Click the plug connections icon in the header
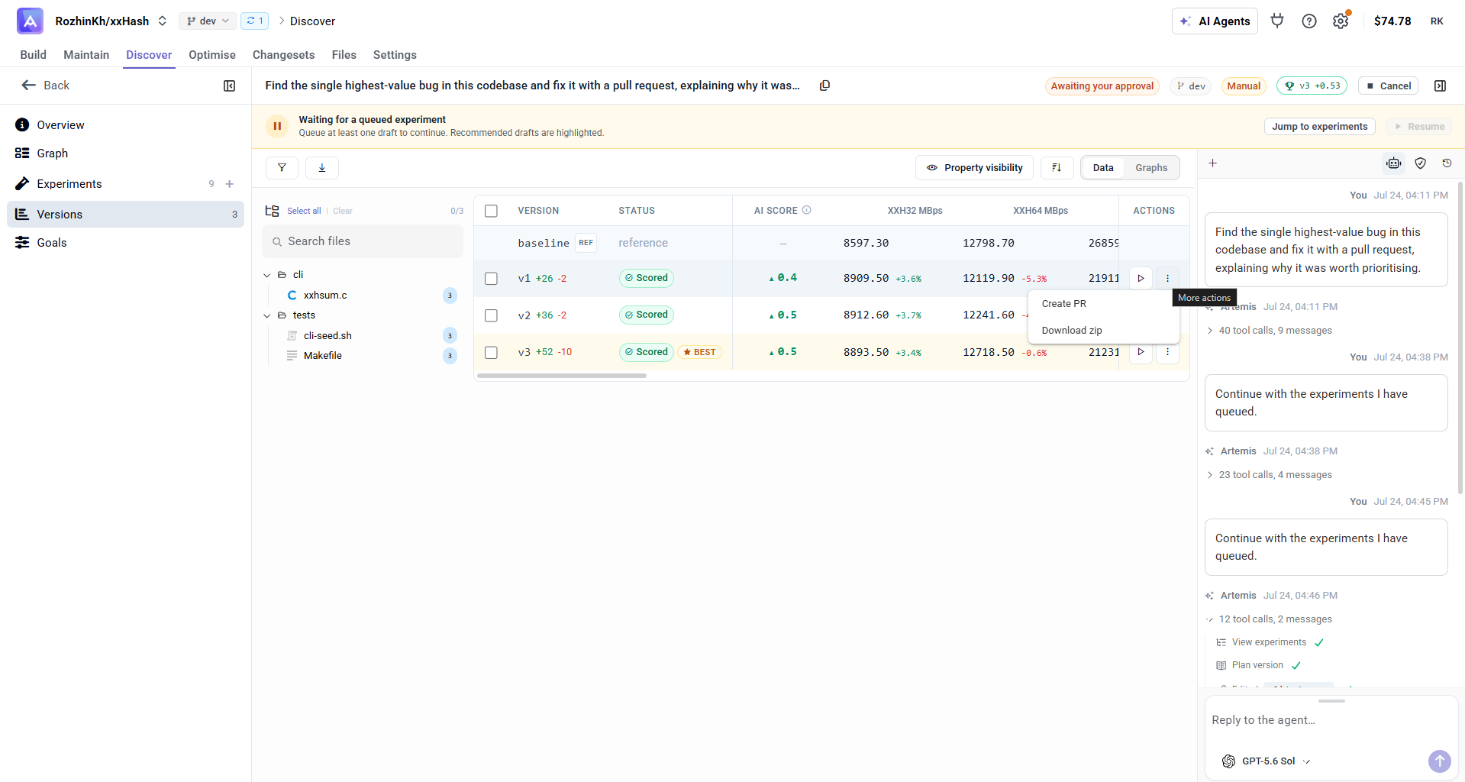Viewport: 1465px width, 782px height. tap(1277, 21)
